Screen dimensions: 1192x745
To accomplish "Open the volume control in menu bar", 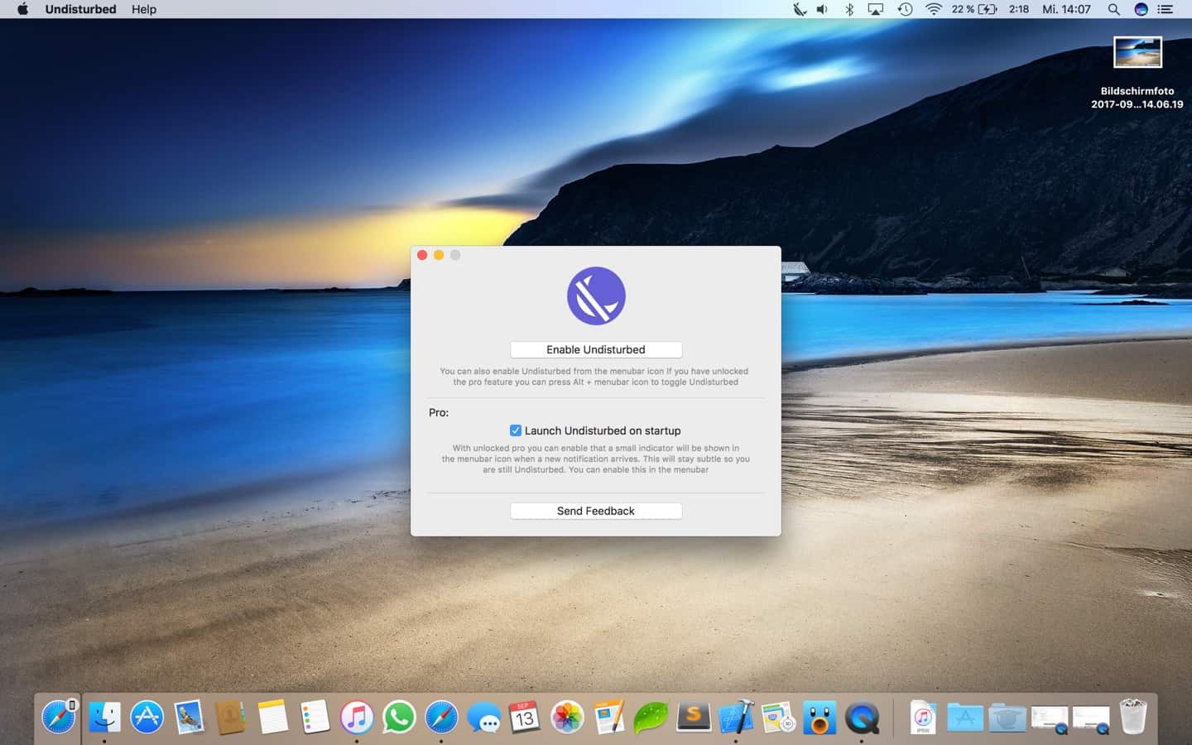I will 822,9.
